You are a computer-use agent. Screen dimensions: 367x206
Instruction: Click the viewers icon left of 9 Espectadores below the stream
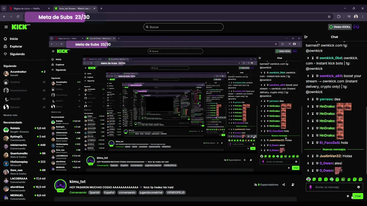[x=255, y=185]
